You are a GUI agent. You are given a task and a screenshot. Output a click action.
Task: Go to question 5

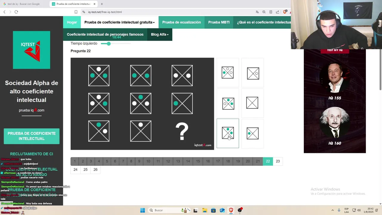[107, 161]
